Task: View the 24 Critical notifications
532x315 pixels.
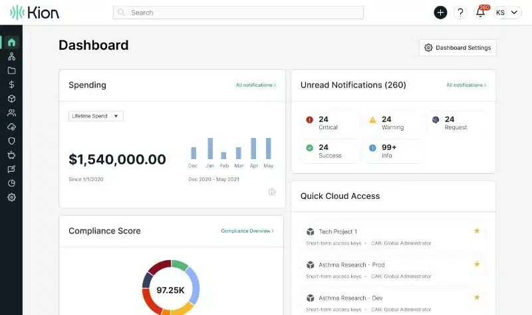Action: click(x=329, y=123)
